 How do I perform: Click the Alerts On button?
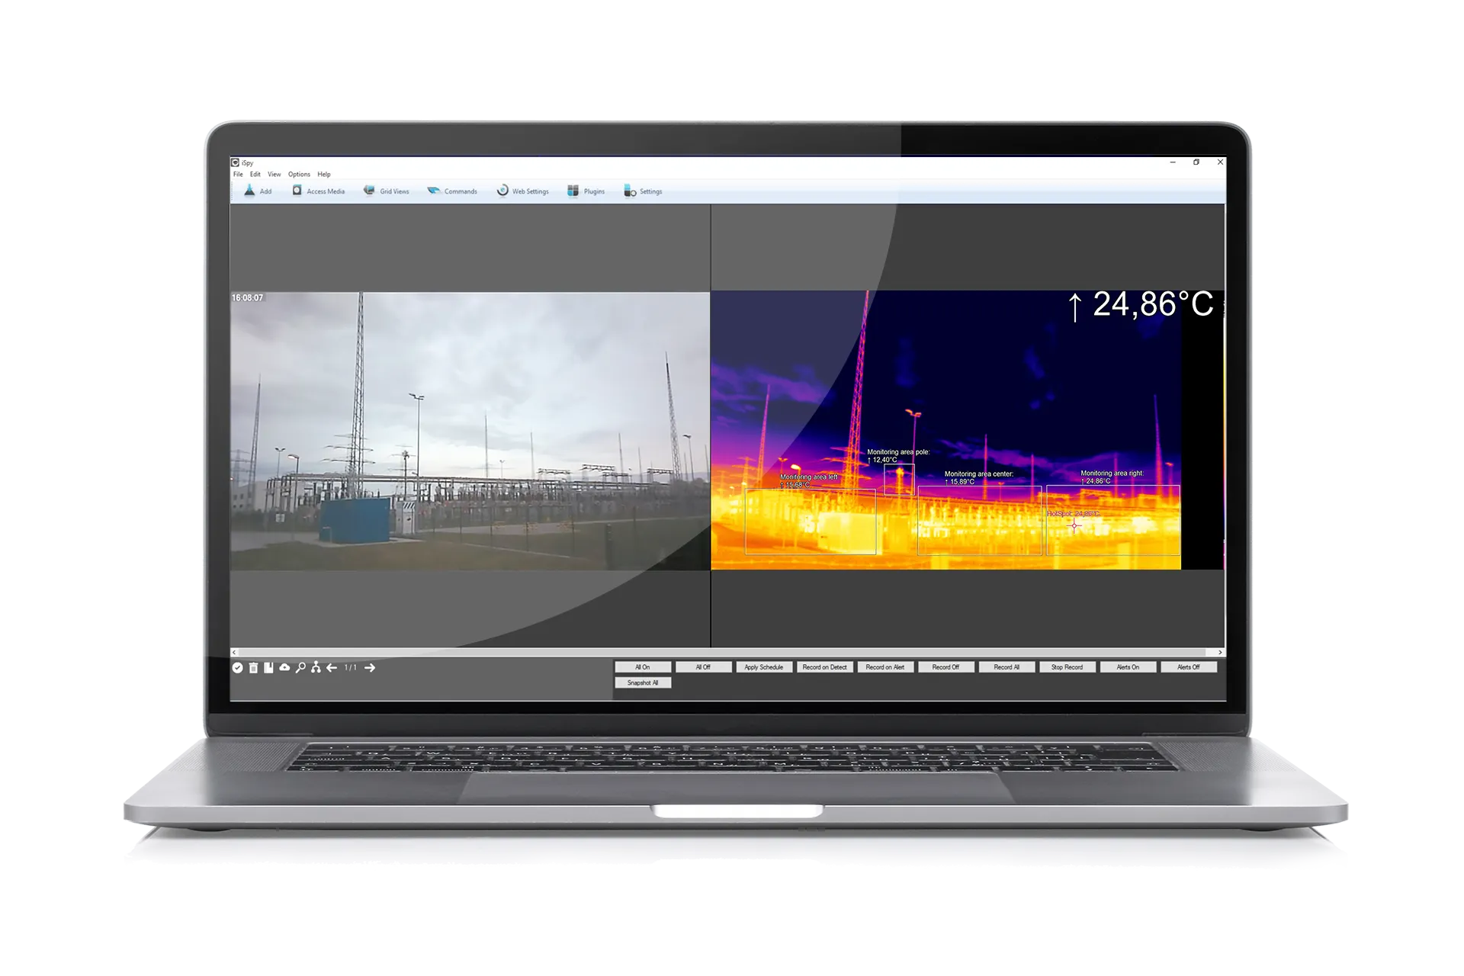point(1128,667)
